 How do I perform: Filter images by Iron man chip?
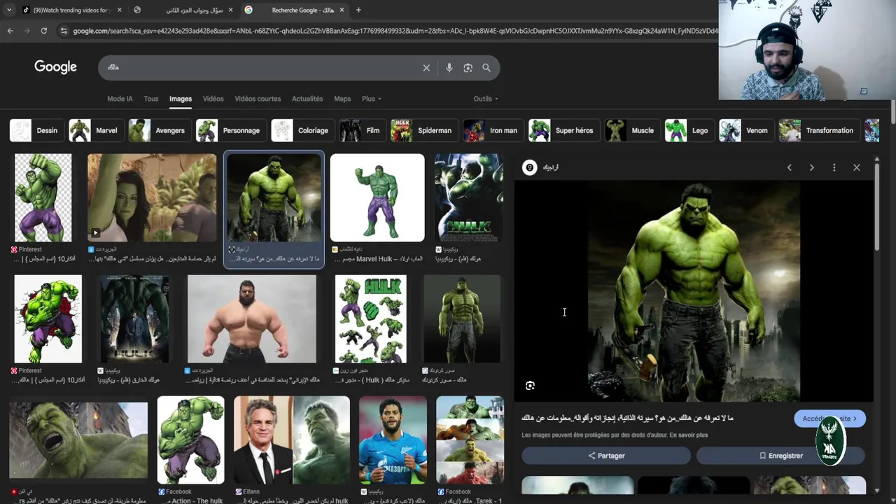[492, 131]
